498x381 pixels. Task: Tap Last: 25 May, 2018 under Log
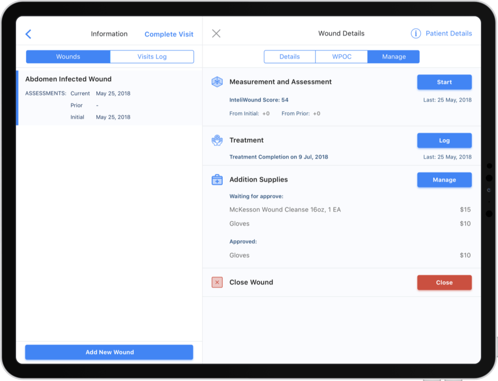tap(447, 157)
